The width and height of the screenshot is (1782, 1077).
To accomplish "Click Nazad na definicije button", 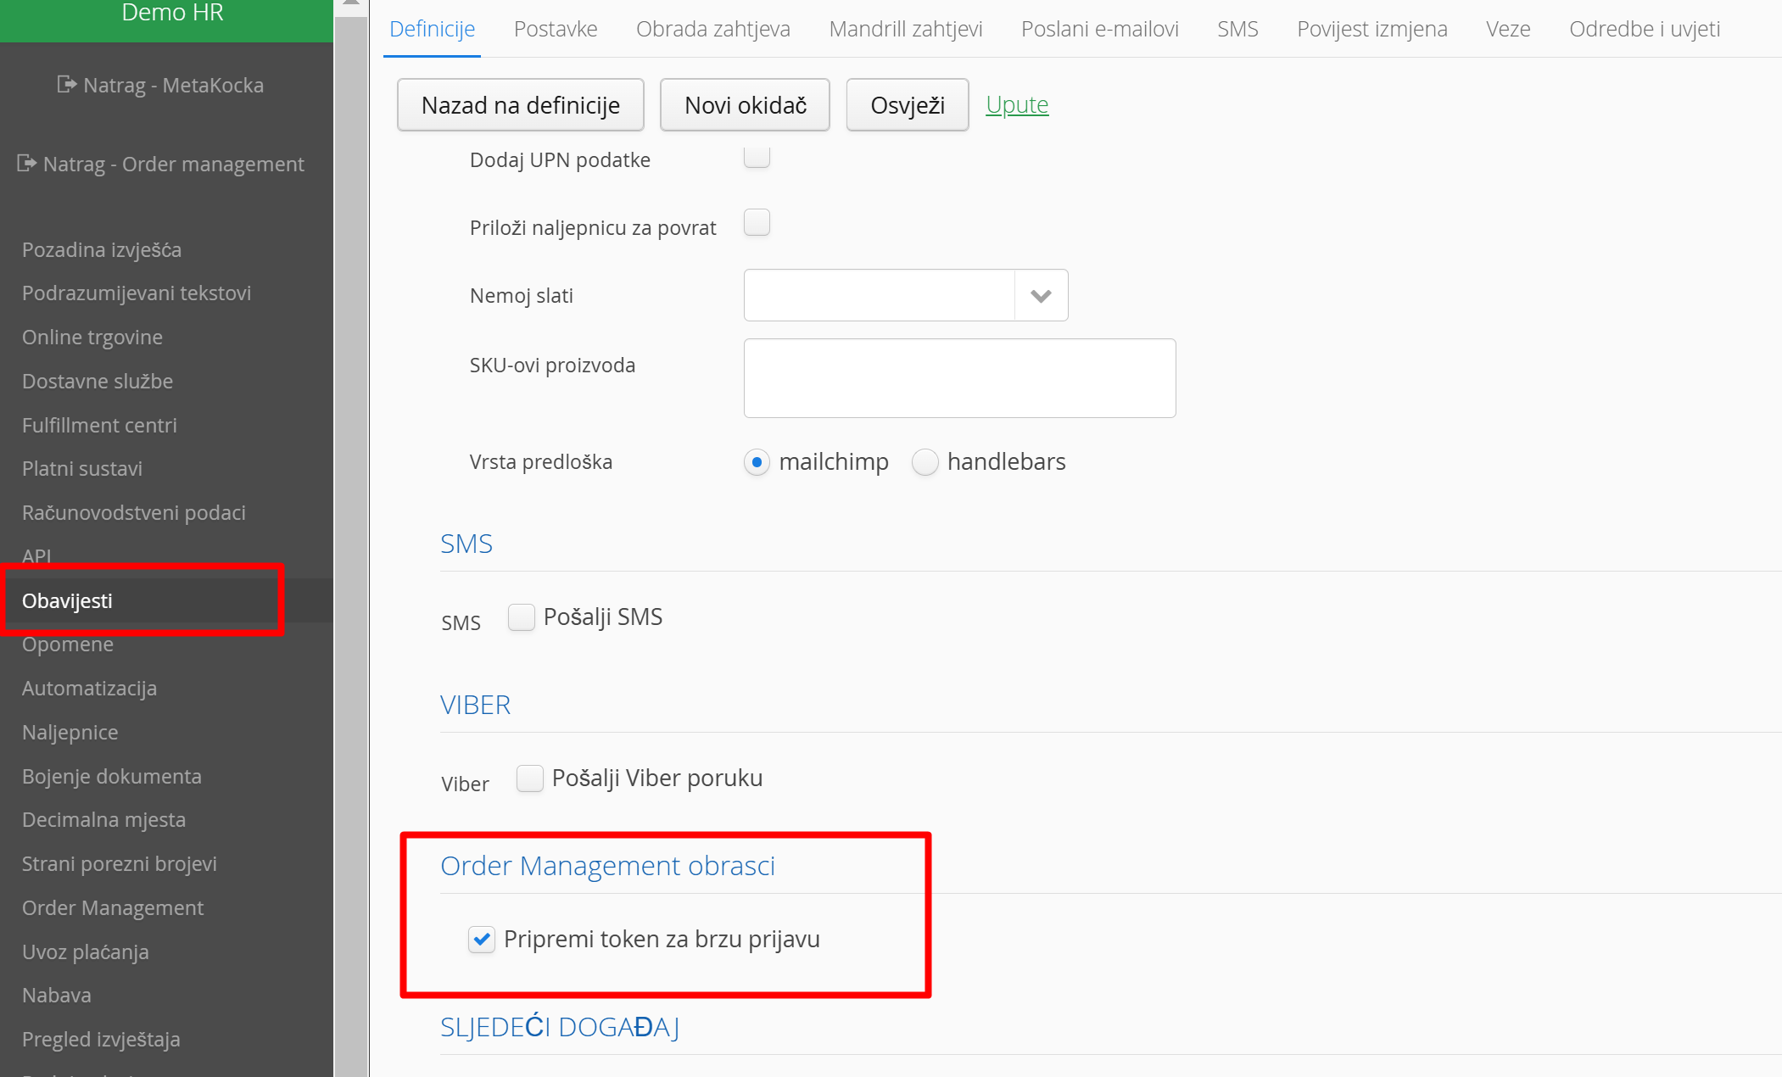I will coord(520,105).
